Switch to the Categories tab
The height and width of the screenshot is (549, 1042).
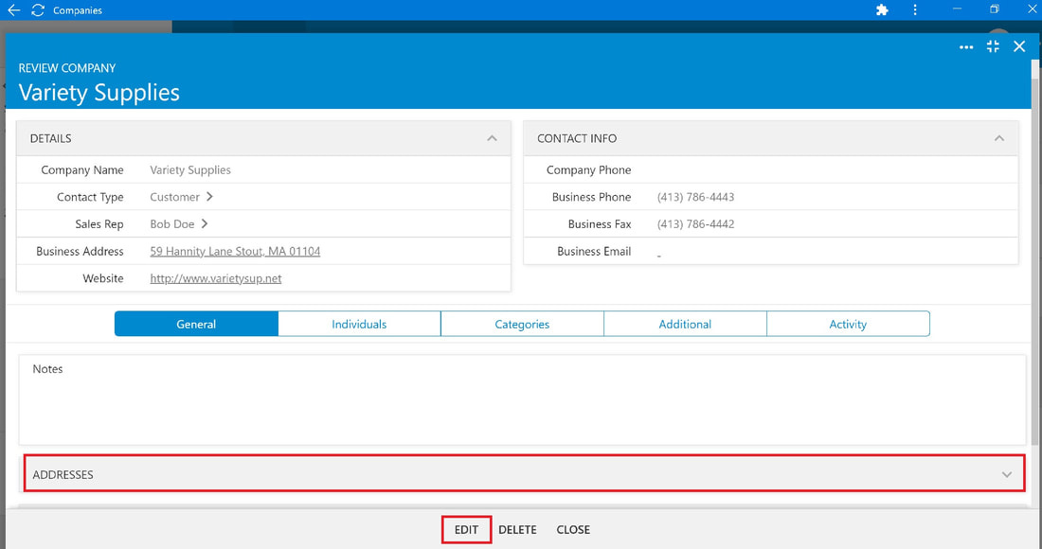pyautogui.click(x=522, y=324)
